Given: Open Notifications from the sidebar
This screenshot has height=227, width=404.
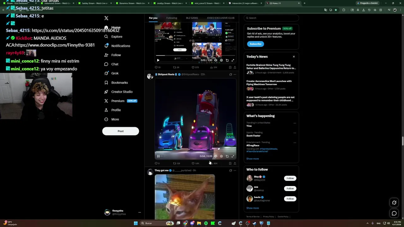Looking at the screenshot, I should [x=117, y=46].
